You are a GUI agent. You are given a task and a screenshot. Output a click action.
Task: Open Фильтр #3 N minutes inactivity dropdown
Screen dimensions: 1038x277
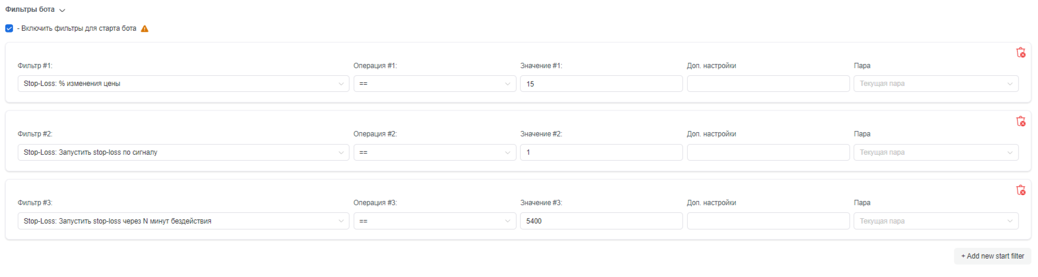[x=183, y=221]
